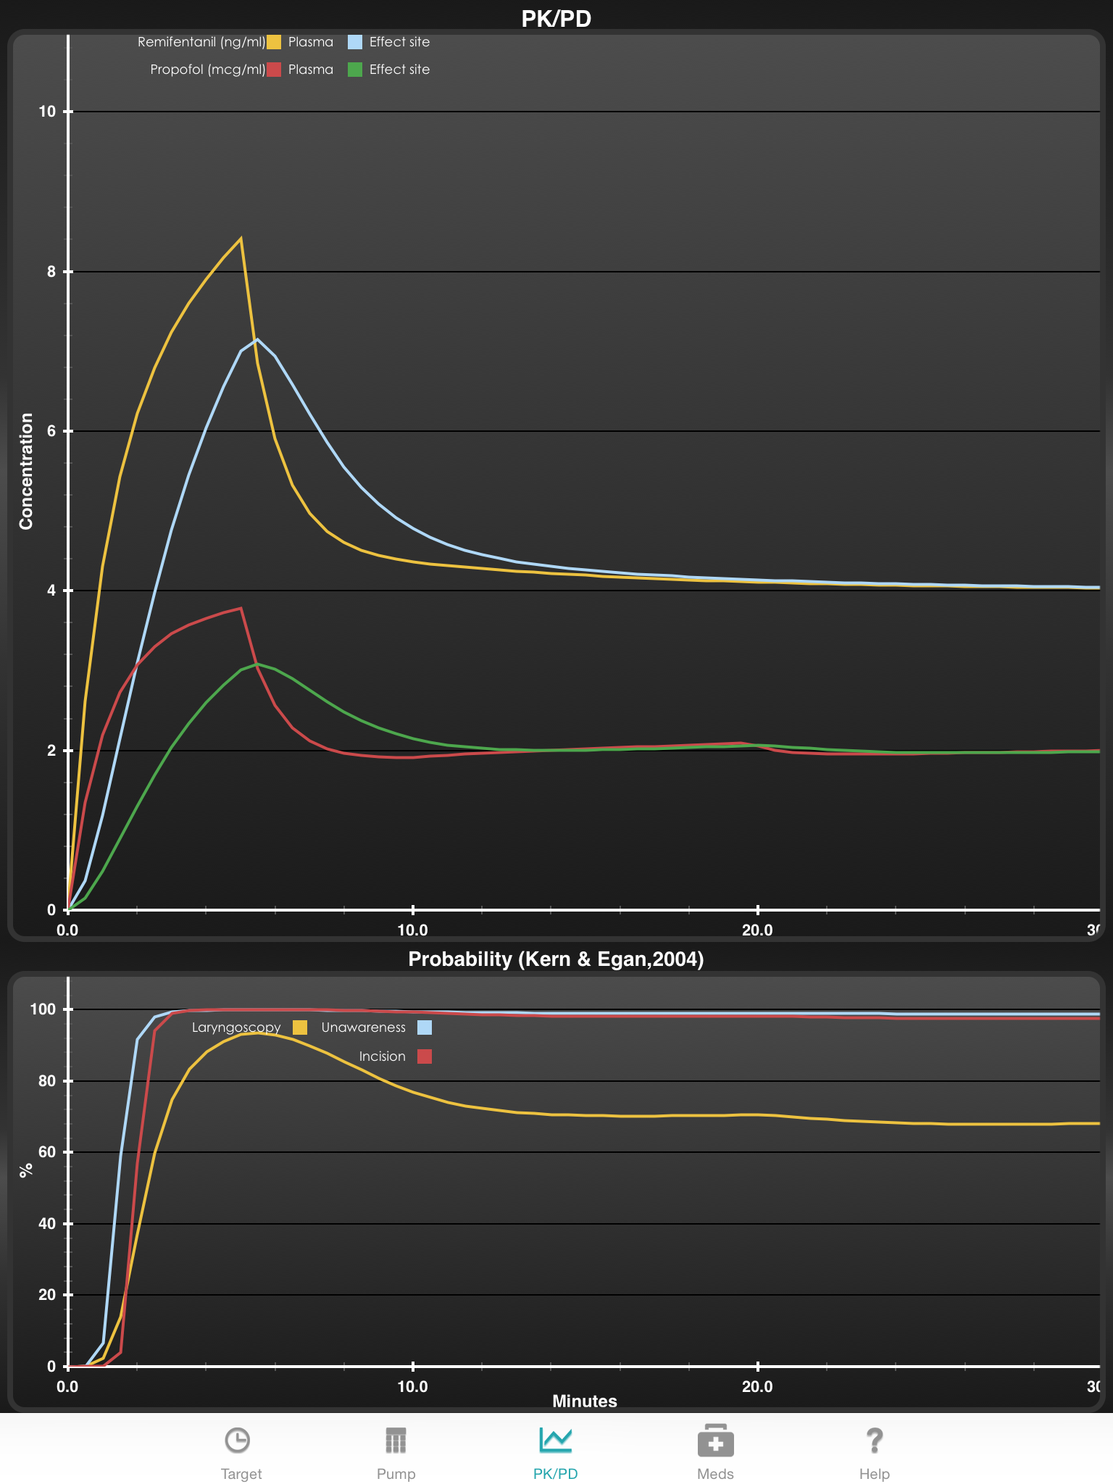Click the '20.0' tick on probability chart x-axis
The width and height of the screenshot is (1113, 1484).
tap(758, 1387)
